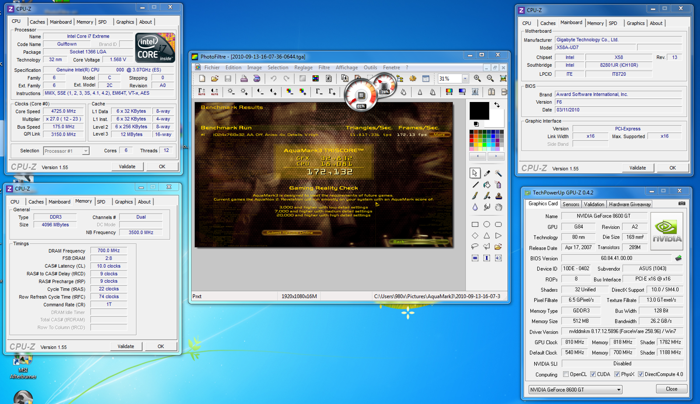700x404 pixels.
Task: Click Validate in the CPU-Z Memory window
Action: 126,346
